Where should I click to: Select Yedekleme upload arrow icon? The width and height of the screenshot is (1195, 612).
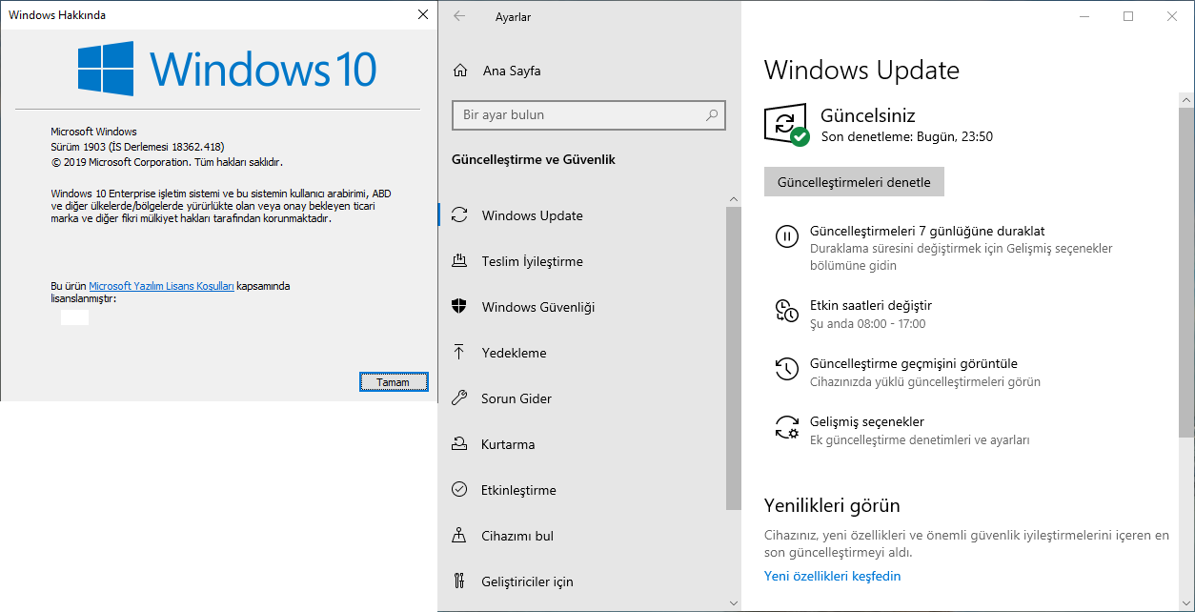459,353
